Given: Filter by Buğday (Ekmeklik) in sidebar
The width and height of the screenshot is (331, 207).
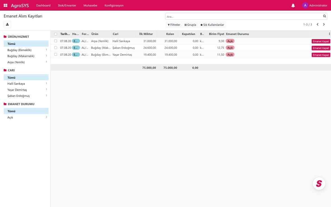Looking at the screenshot, I should pos(26,50).
